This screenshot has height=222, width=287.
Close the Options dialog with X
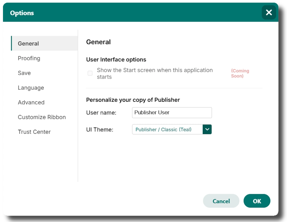click(269, 13)
